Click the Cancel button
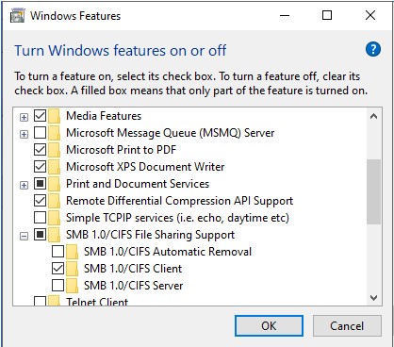This screenshot has height=347, width=394. pos(347,326)
